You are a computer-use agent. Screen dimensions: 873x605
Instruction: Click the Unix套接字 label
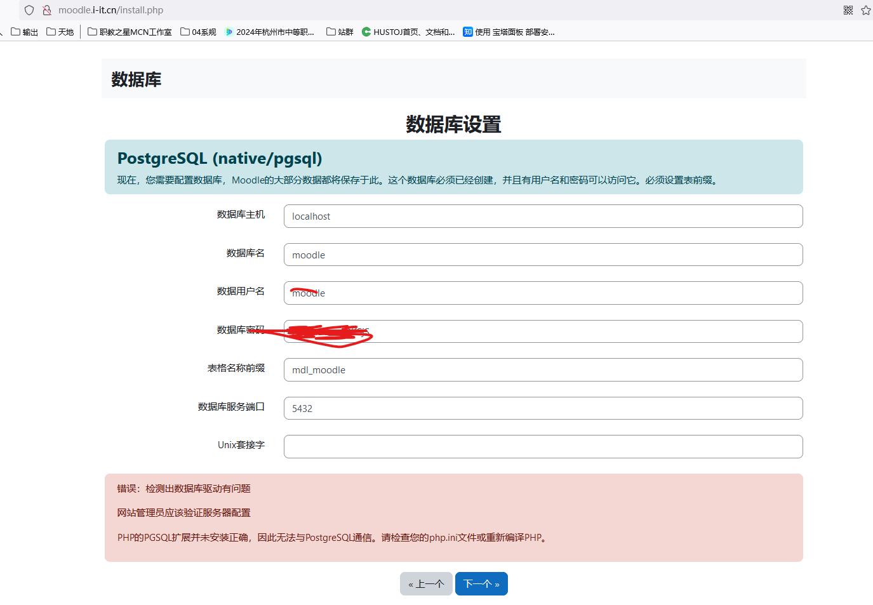click(241, 445)
